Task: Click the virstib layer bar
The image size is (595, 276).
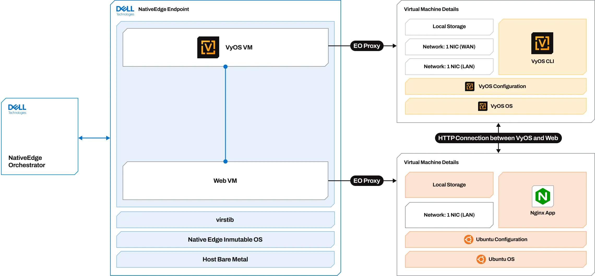Action: click(225, 220)
